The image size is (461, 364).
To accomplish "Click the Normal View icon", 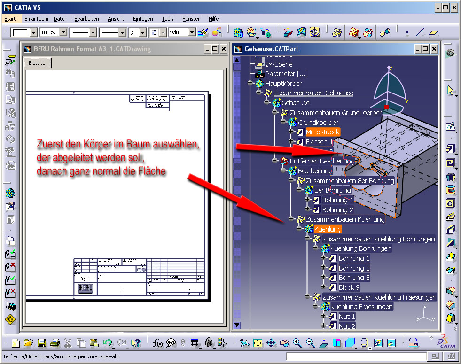I will click(324, 343).
